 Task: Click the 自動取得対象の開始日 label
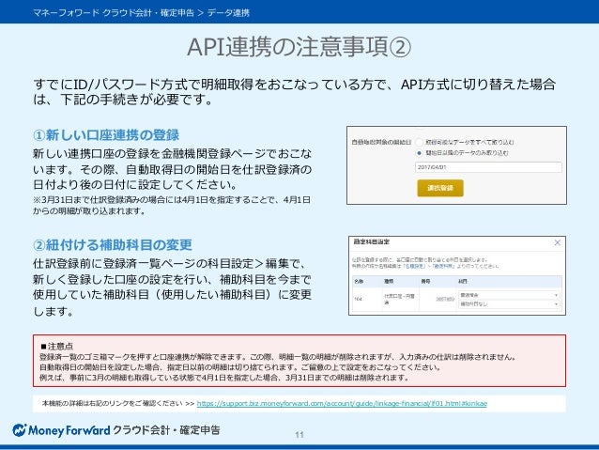381,142
